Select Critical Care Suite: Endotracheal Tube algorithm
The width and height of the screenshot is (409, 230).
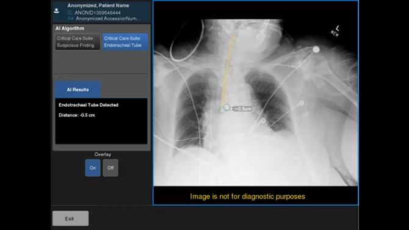(125, 41)
